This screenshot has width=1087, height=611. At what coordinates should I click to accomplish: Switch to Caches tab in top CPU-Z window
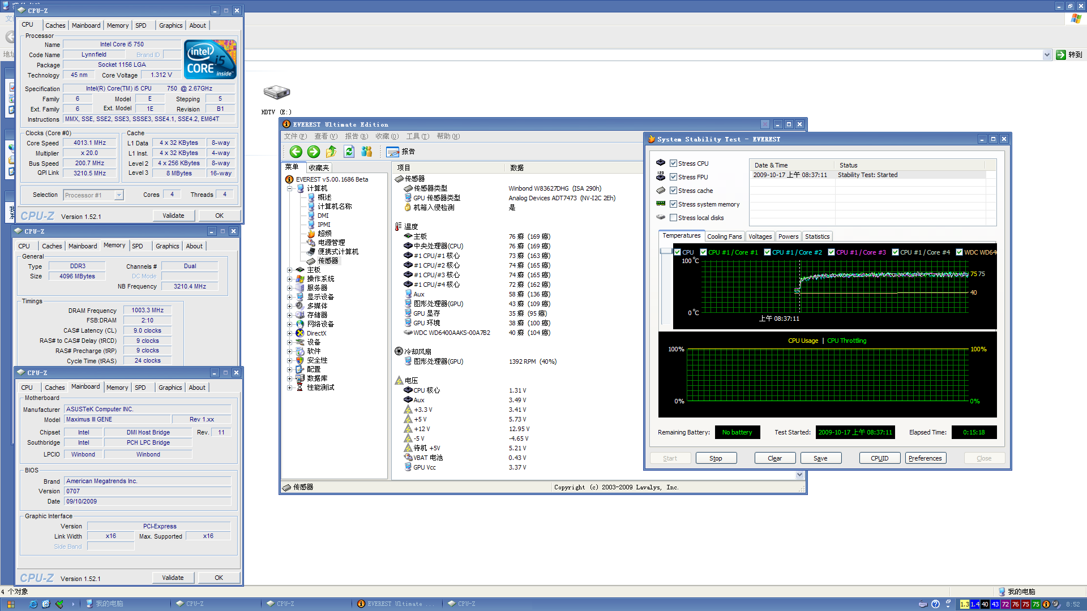[x=55, y=25]
